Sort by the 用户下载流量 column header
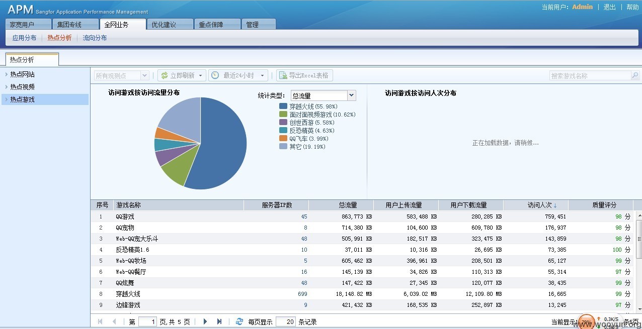Image resolution: width=642 pixels, height=329 pixels. (x=471, y=205)
